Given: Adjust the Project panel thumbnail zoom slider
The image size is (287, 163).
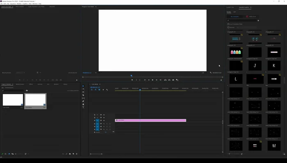Looking at the screenshot, I should pos(16,154).
